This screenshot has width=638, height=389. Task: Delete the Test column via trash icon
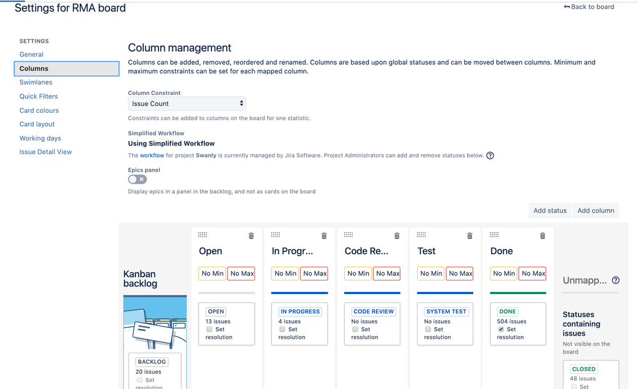coord(469,236)
